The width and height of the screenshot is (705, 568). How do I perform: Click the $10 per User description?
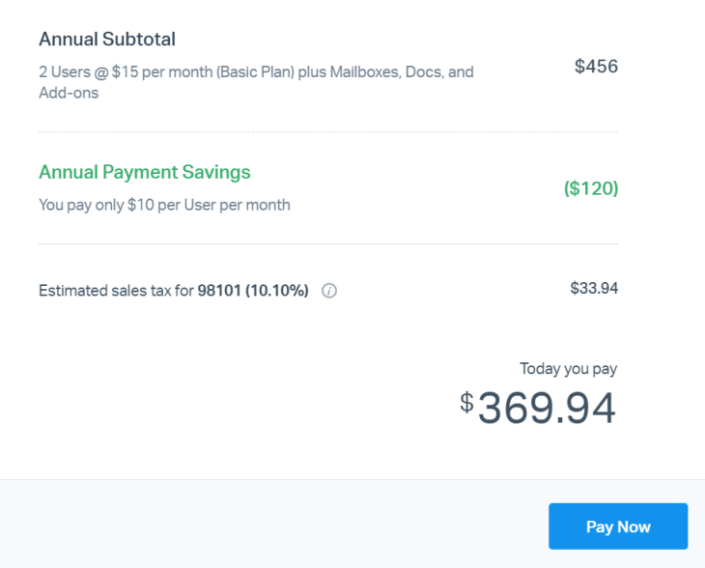tap(164, 205)
